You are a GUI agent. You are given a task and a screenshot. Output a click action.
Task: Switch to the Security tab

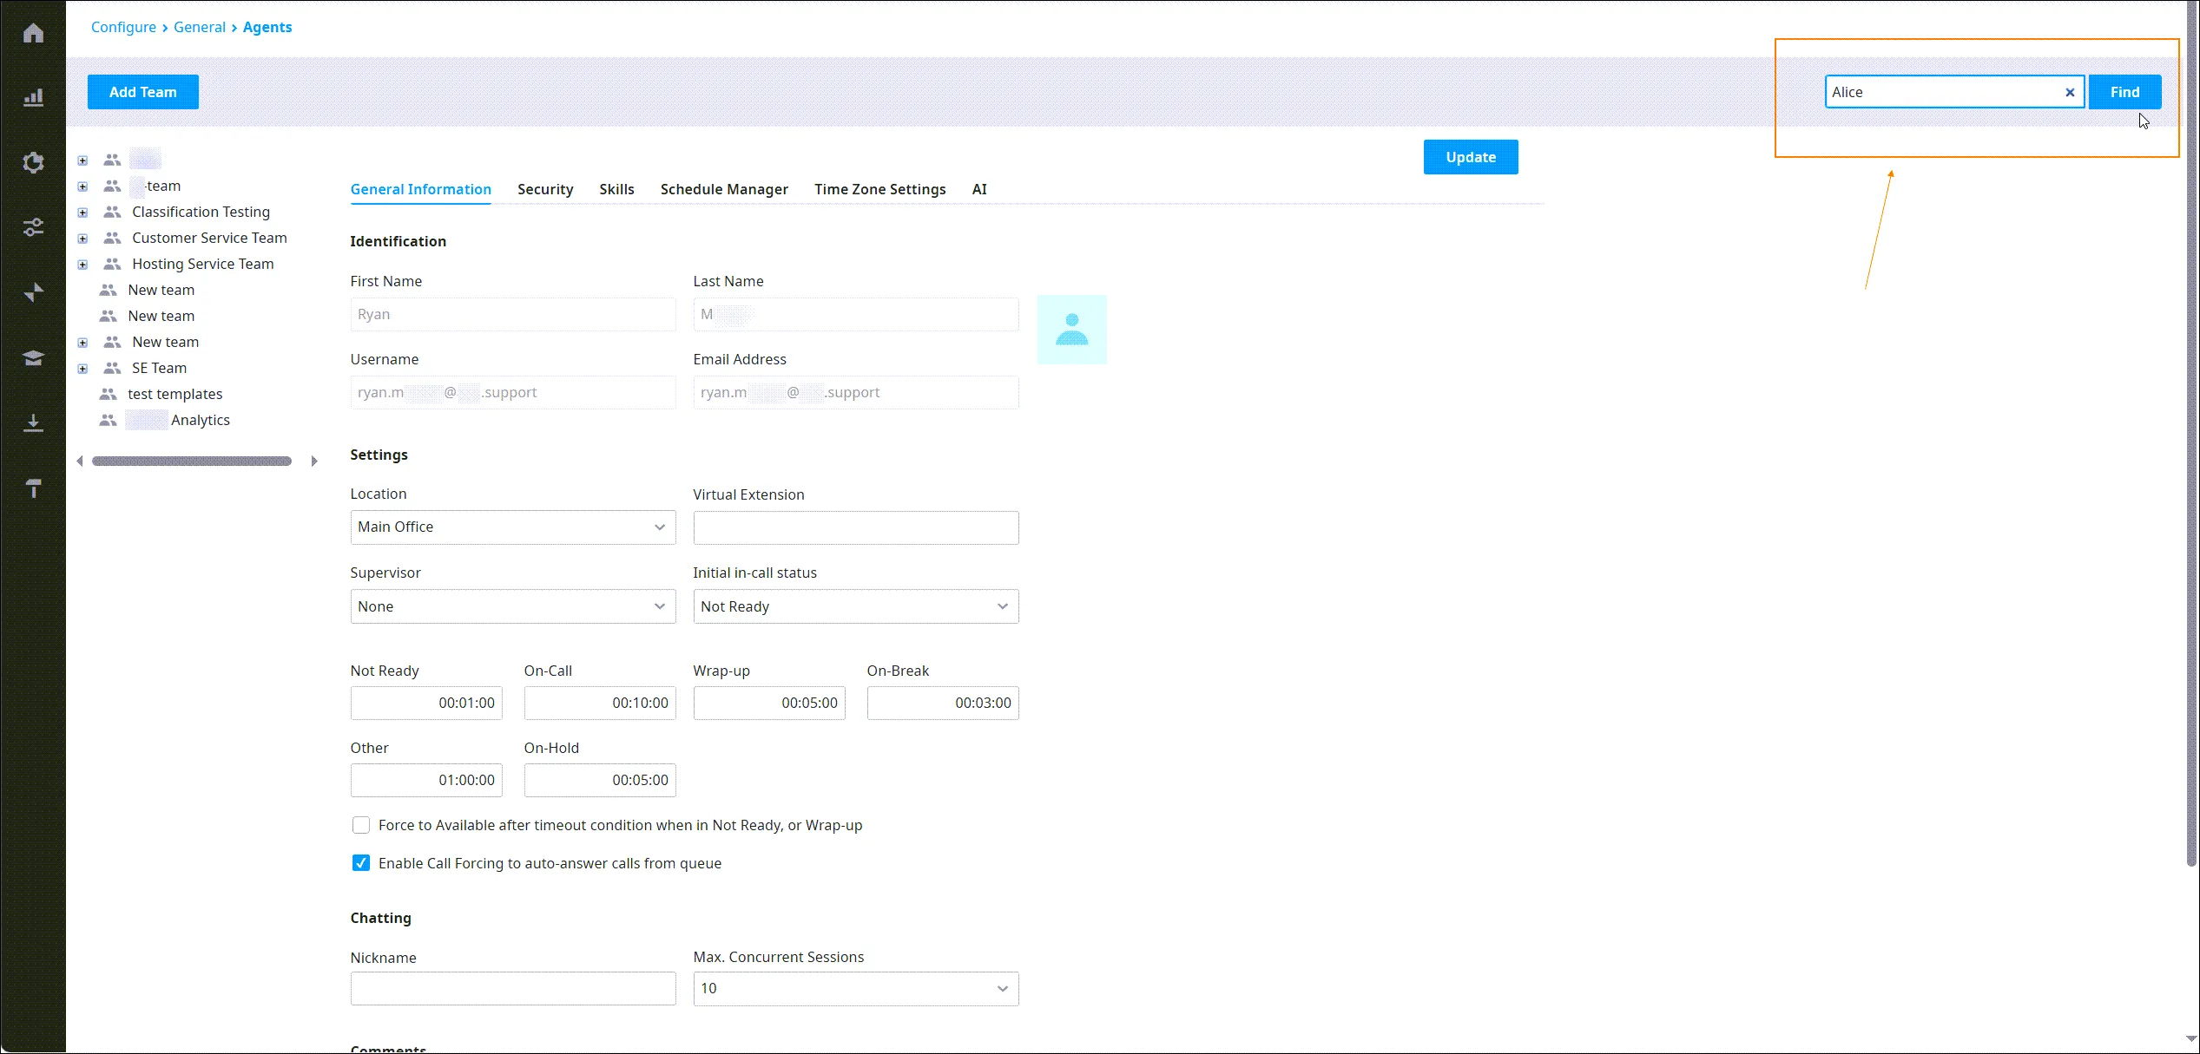[545, 189]
